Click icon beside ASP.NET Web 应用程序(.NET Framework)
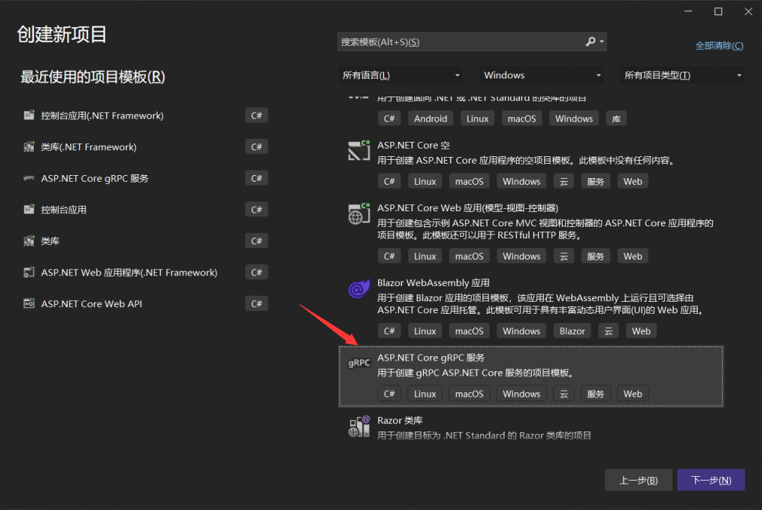The width and height of the screenshot is (762, 510). click(x=29, y=272)
